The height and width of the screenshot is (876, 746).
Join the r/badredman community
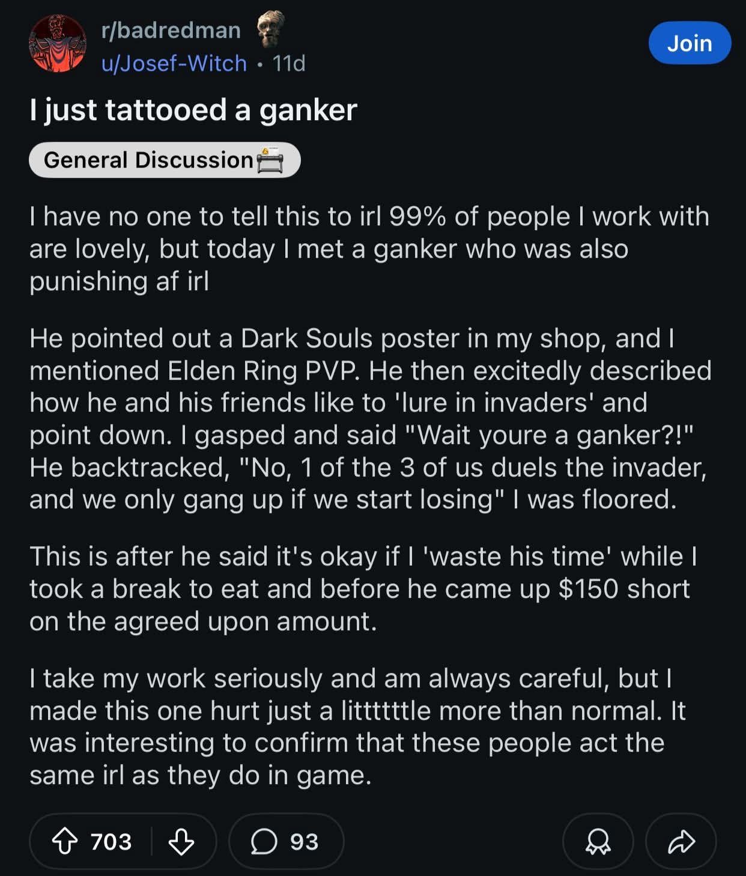click(690, 43)
